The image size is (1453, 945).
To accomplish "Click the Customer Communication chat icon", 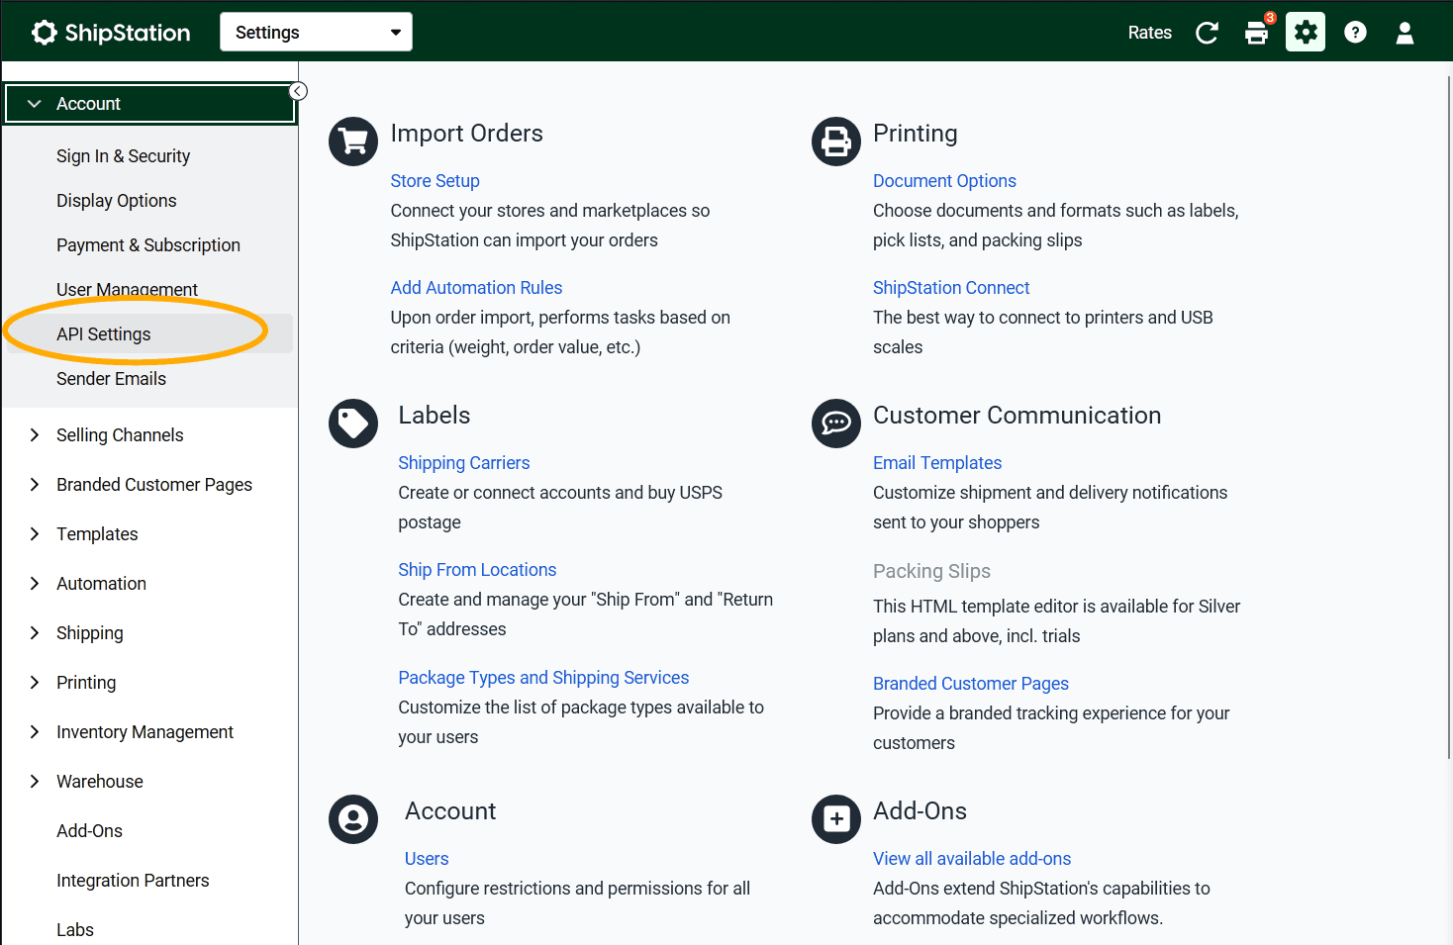I will pos(836,424).
